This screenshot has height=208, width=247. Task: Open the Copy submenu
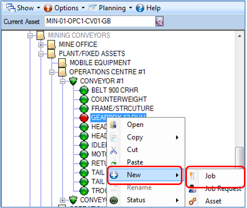tap(146, 137)
